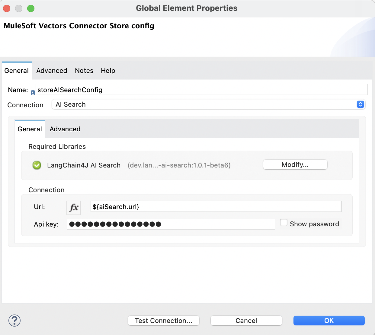Click the Required Libraries heading

point(57,146)
